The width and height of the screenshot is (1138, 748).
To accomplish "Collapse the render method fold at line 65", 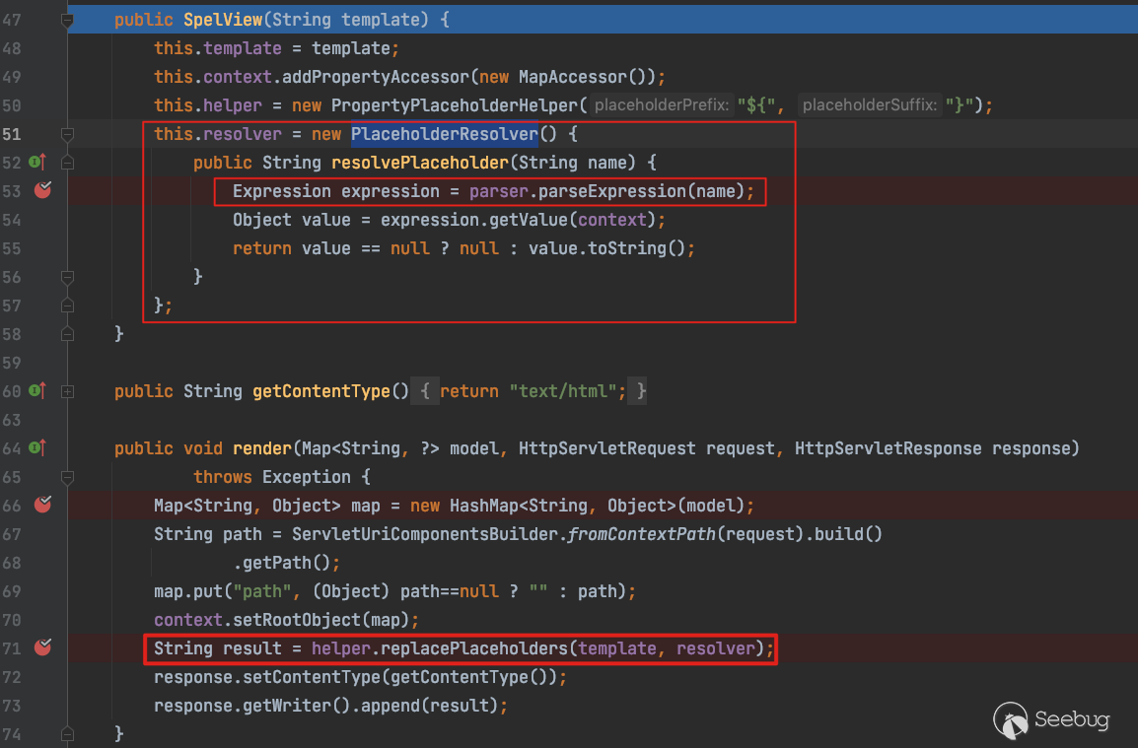I will click(67, 477).
